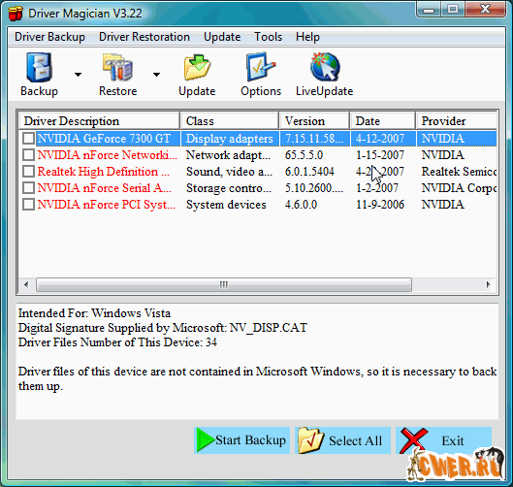Open the Tools menu
The height and width of the screenshot is (487, 513).
[x=269, y=37]
